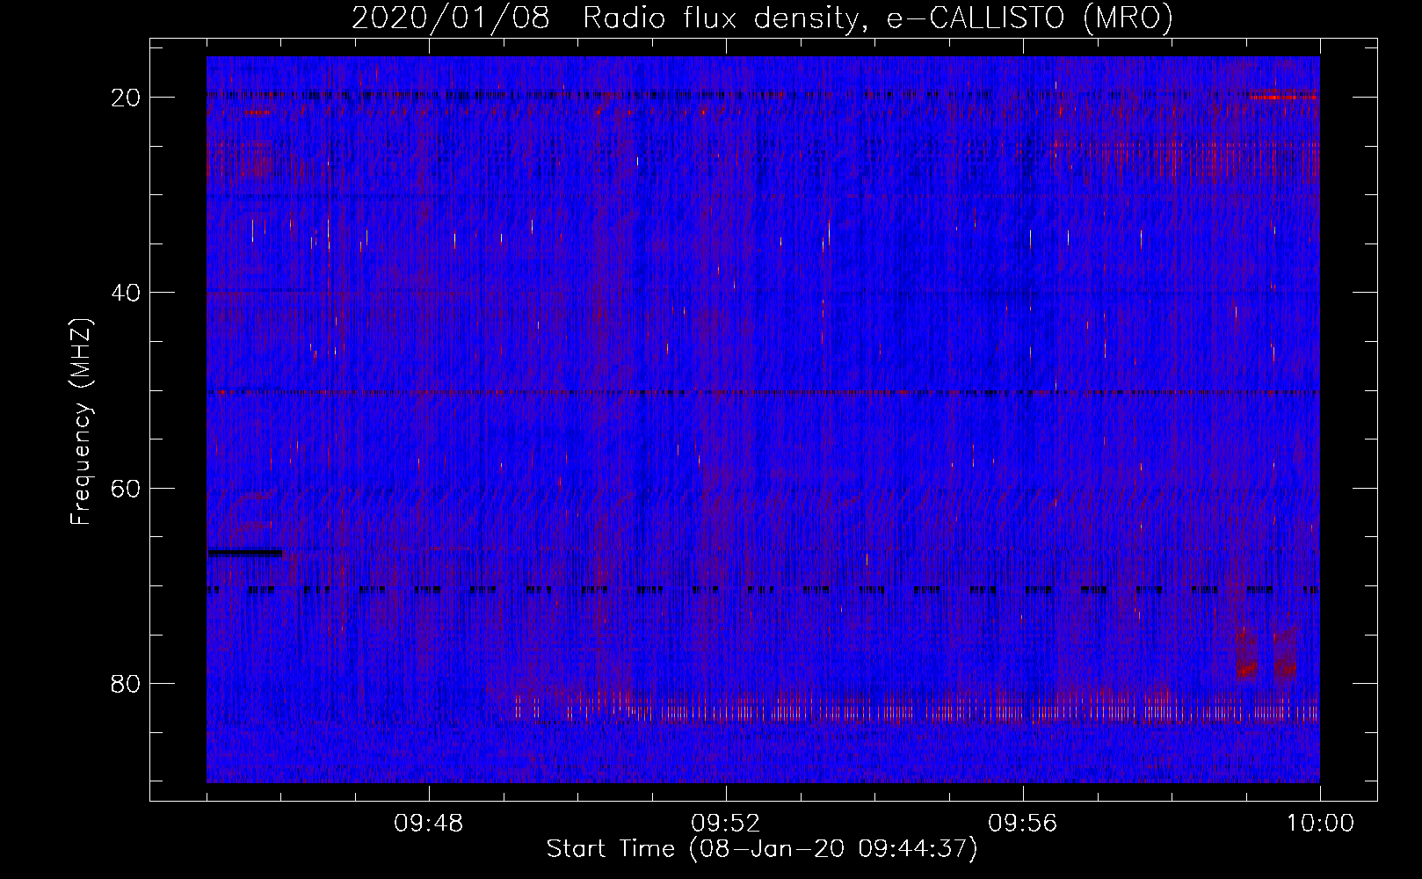
Task: Click the 'Frequency (MHZ)' axis label
Action: (81, 422)
